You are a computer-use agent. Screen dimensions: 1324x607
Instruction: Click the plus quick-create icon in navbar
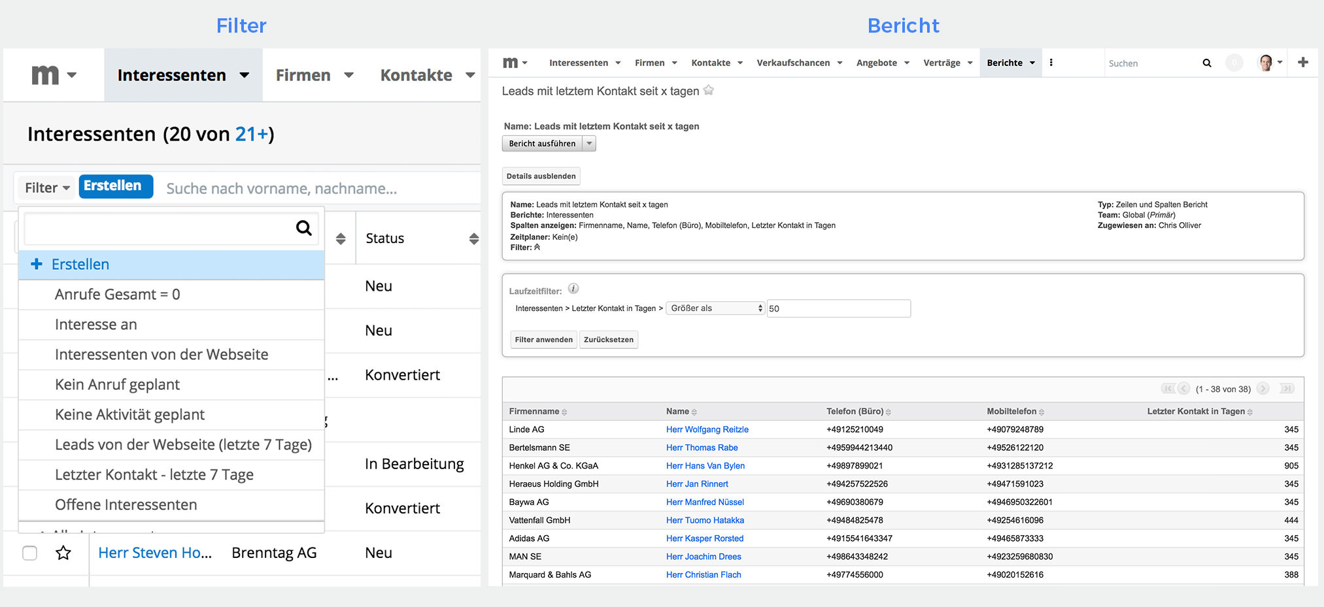(1303, 62)
